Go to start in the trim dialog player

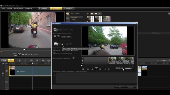coord(88,69)
